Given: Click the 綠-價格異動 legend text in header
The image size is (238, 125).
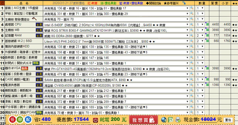Looking at the screenshot, I should pyautogui.click(x=108, y=3).
